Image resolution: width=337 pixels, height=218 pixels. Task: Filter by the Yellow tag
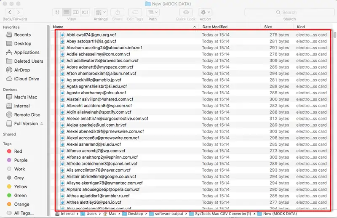click(x=21, y=186)
